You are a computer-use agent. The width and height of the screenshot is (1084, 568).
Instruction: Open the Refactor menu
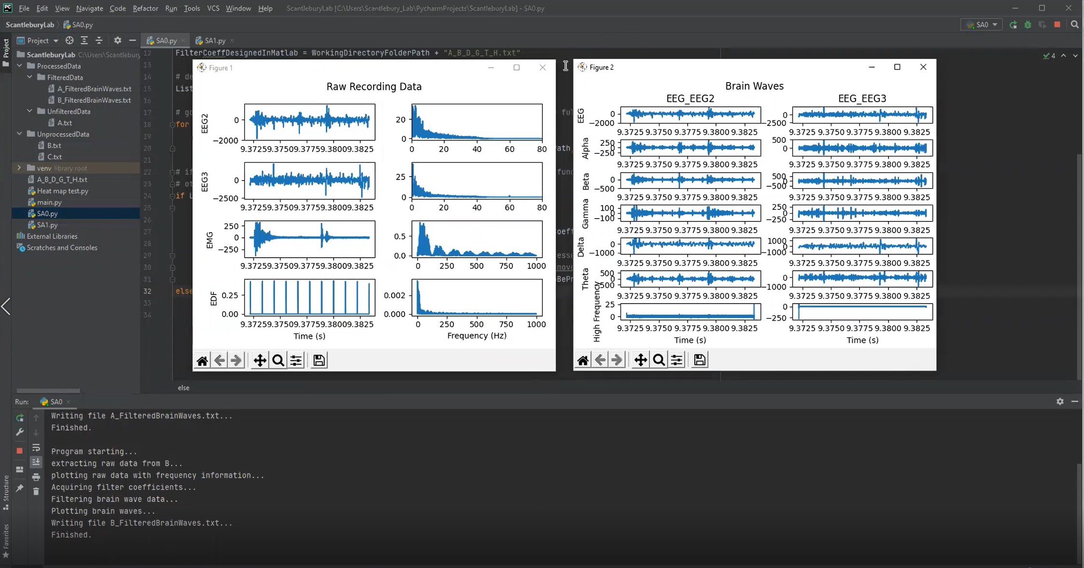pos(145,8)
